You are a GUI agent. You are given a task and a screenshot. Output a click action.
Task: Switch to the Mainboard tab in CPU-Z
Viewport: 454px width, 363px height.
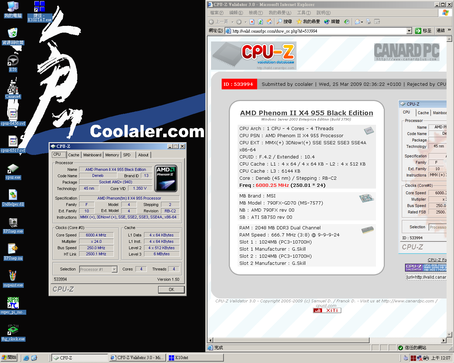point(92,155)
